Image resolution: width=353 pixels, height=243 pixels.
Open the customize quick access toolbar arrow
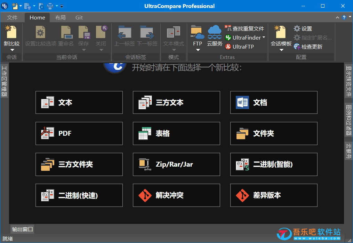[x=62, y=6]
